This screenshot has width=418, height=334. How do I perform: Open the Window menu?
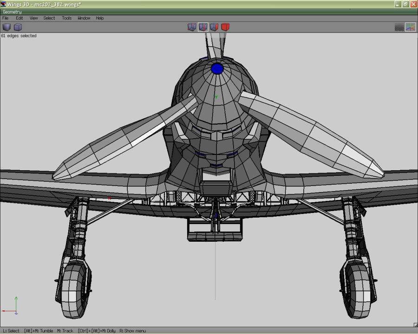click(84, 18)
